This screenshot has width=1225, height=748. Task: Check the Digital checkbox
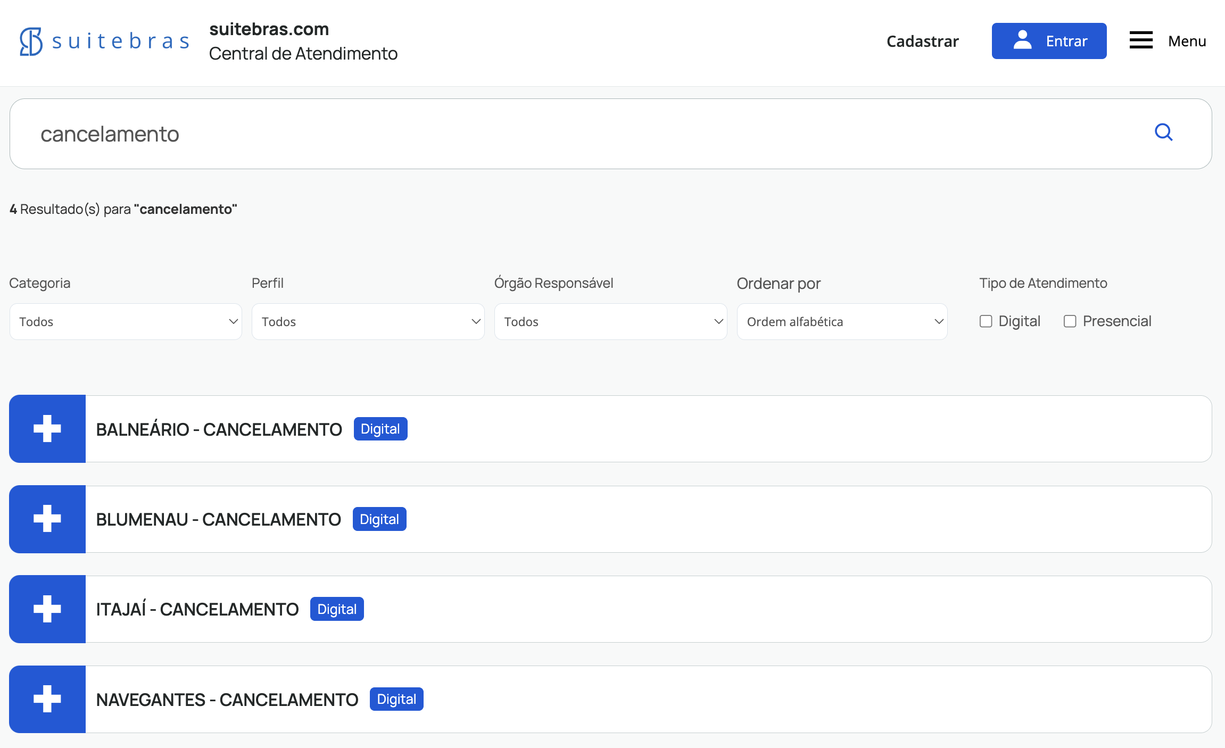[986, 321]
